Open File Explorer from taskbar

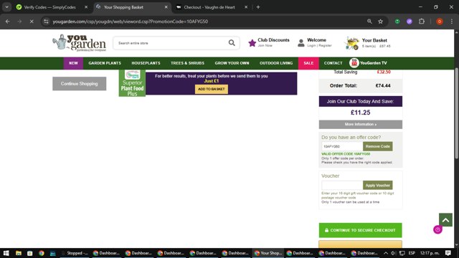pos(19,253)
